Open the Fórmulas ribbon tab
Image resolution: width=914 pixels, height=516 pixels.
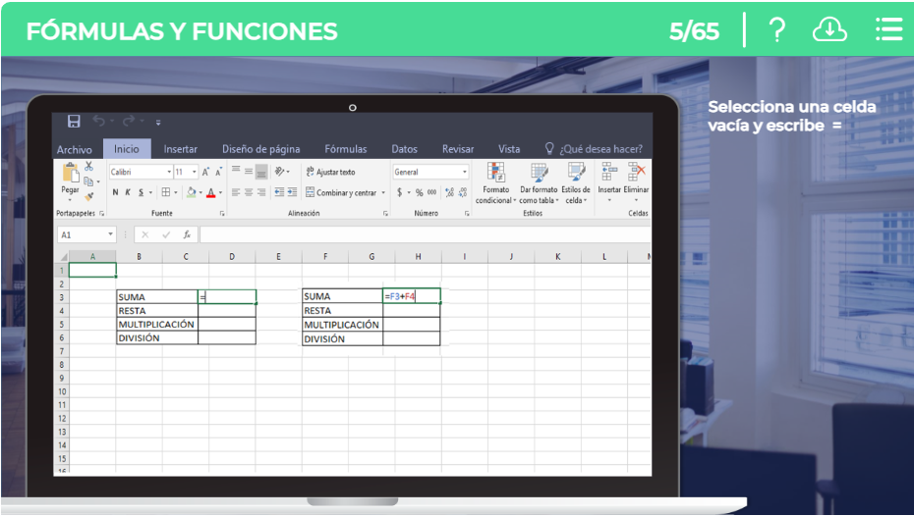[345, 149]
